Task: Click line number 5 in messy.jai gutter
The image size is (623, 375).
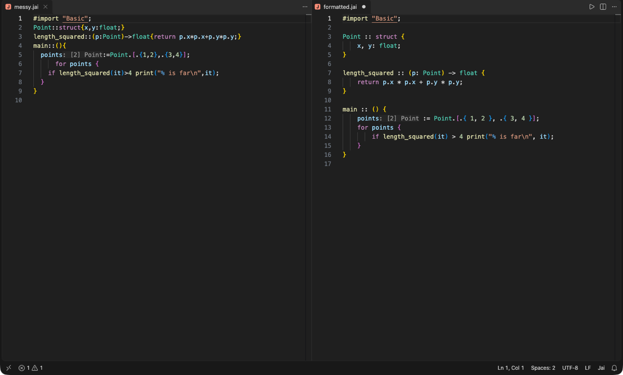Action: coord(20,55)
